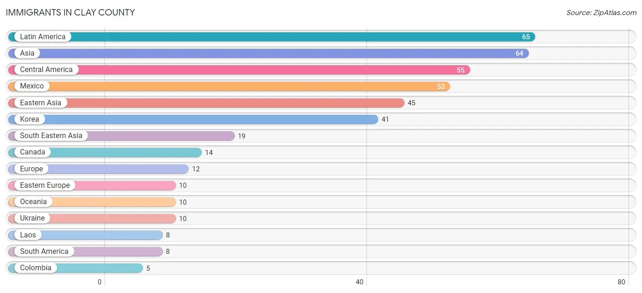Click the Latin America bar label

pos(42,36)
